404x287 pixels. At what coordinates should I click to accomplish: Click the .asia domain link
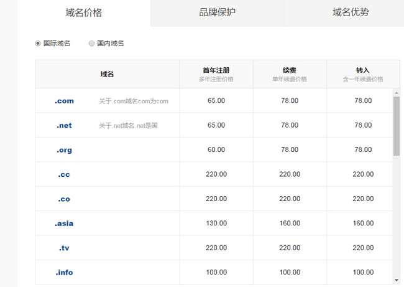(x=64, y=223)
